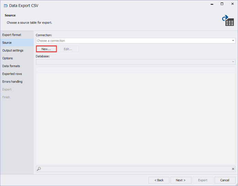This screenshot has height=186, width=238.
Task: Click the export table icon in header
Action: coord(228,20)
